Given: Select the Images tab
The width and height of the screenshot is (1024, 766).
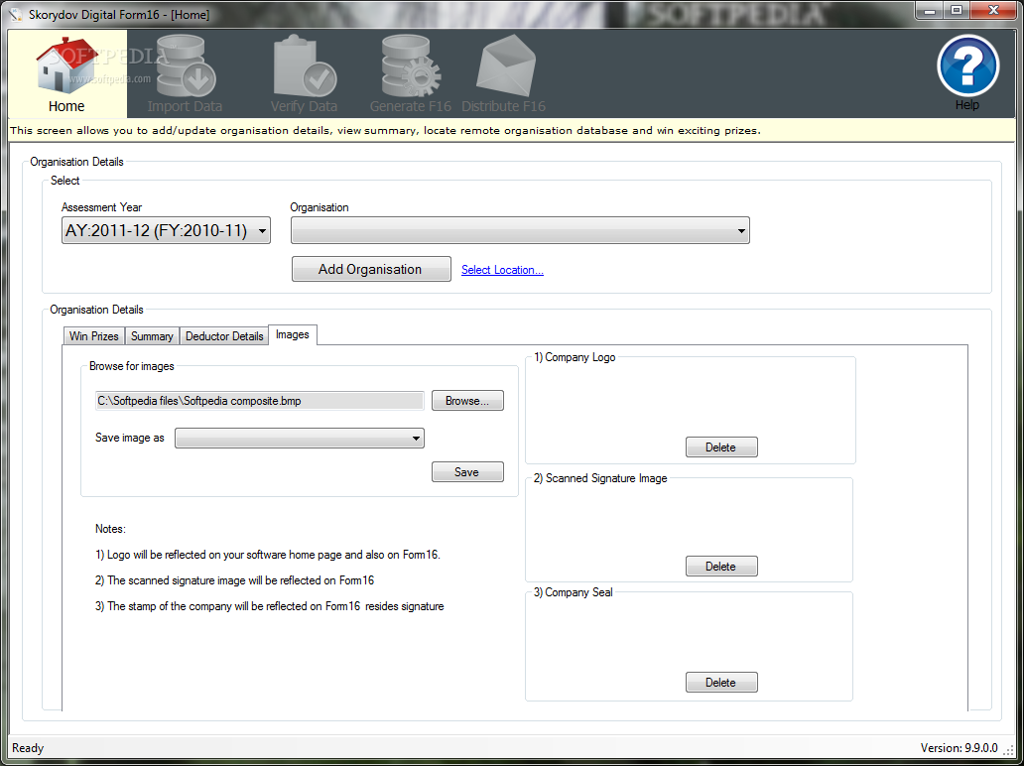Looking at the screenshot, I should point(292,334).
